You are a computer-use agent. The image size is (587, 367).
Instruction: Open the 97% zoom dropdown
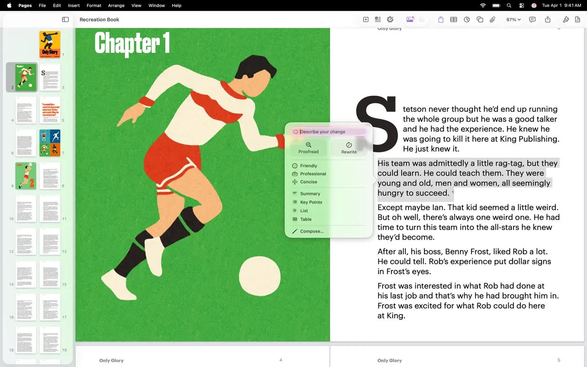coord(513,20)
